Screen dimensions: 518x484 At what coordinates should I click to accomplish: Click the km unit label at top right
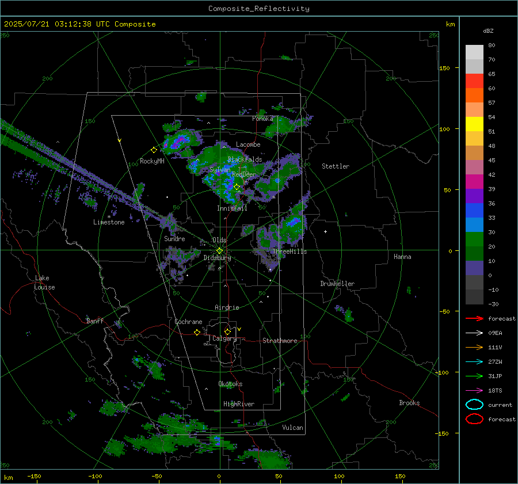pos(450,24)
